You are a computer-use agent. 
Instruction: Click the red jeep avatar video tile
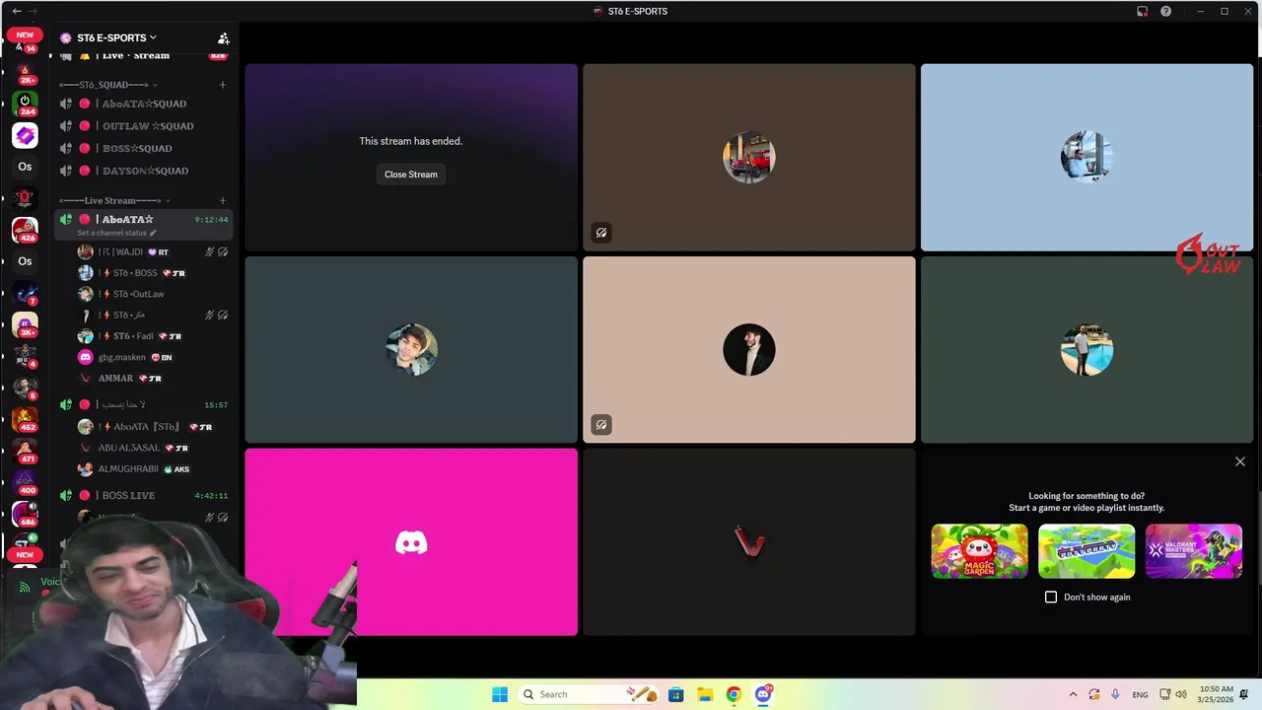(x=749, y=158)
